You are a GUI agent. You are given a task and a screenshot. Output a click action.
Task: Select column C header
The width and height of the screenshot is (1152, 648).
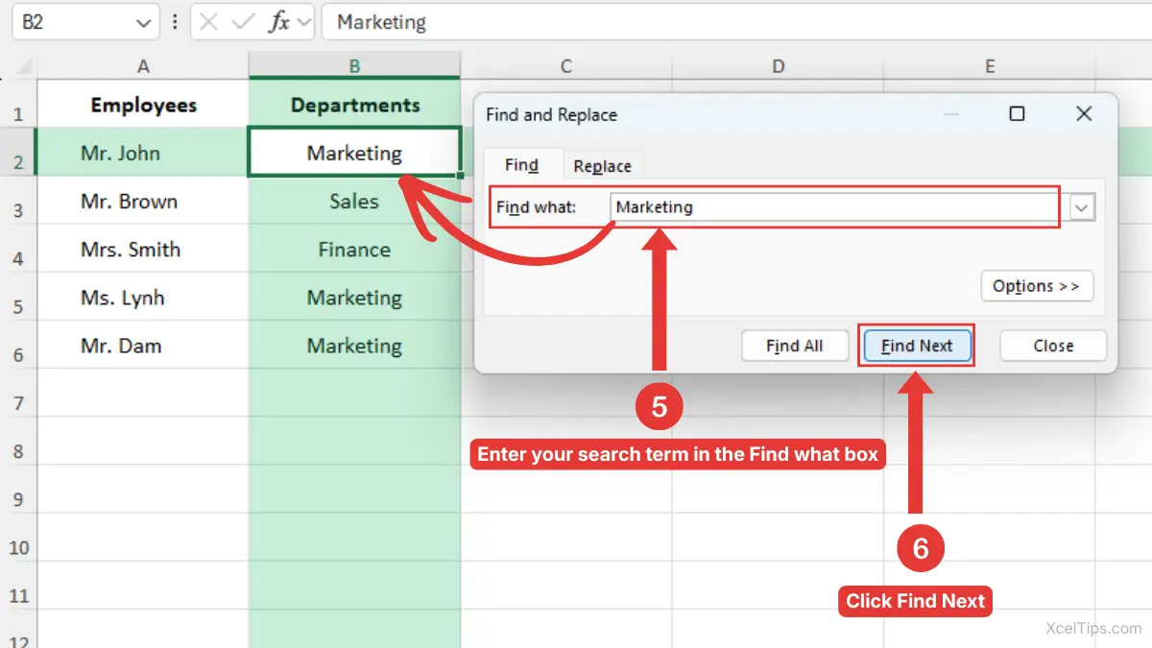(x=566, y=66)
